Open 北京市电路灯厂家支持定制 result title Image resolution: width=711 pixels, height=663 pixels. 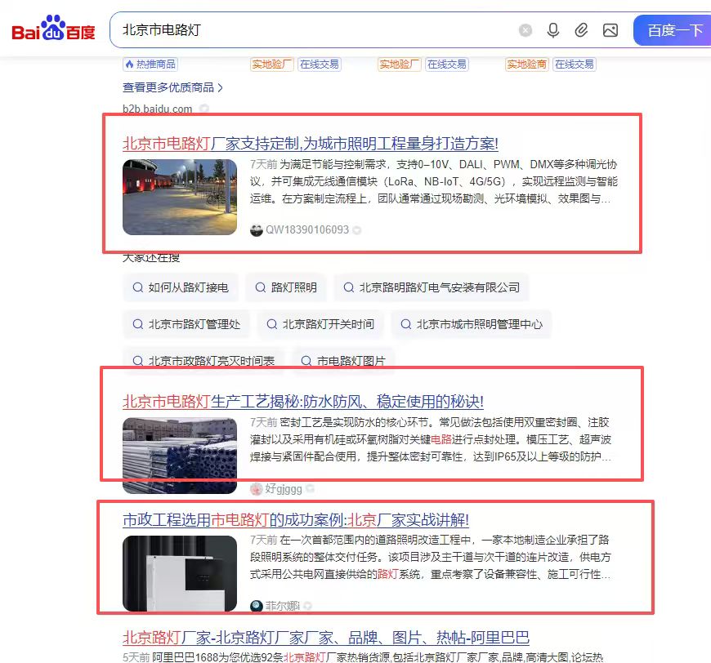coord(311,144)
